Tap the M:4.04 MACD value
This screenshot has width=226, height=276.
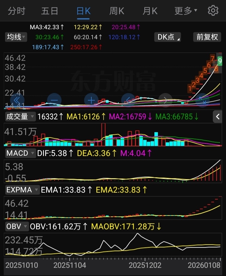point(136,153)
